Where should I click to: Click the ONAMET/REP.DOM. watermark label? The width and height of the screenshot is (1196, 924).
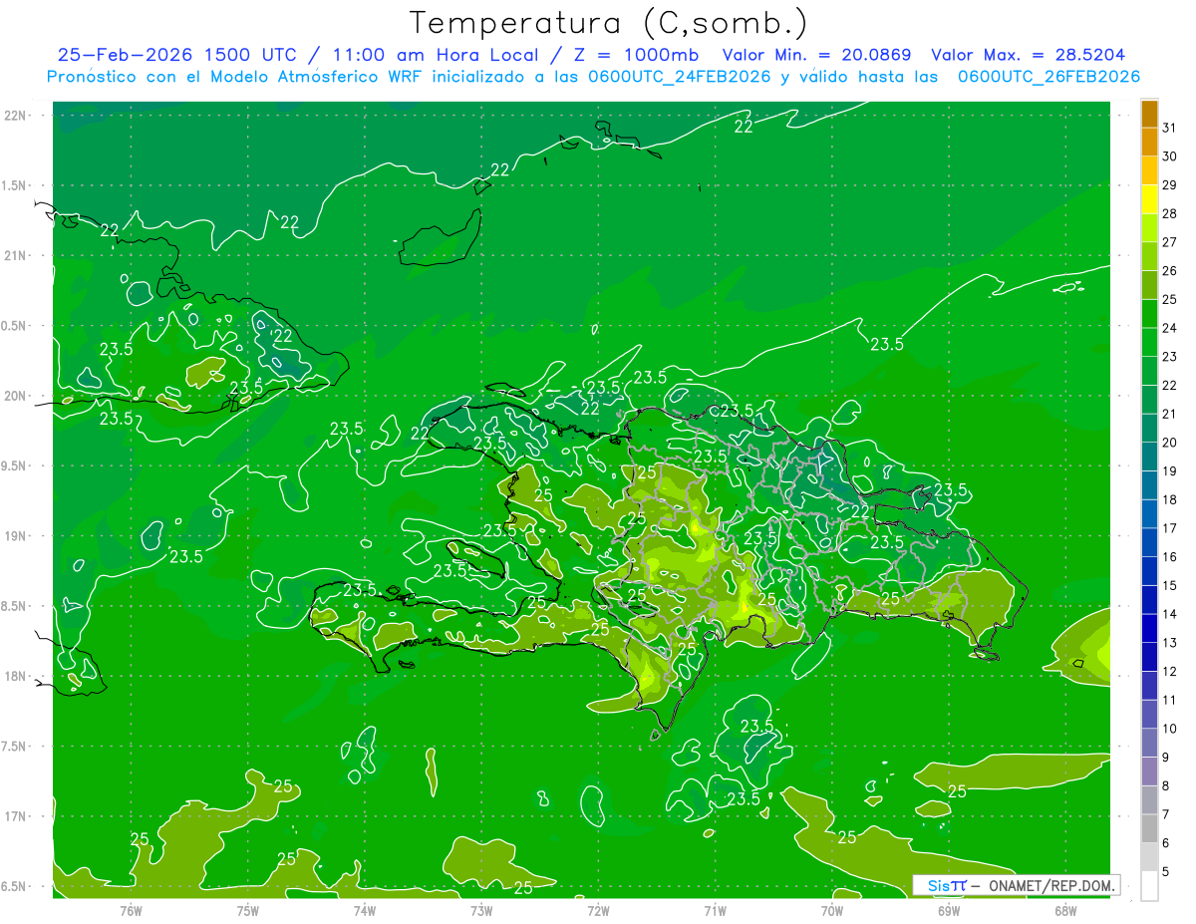pos(1051,885)
